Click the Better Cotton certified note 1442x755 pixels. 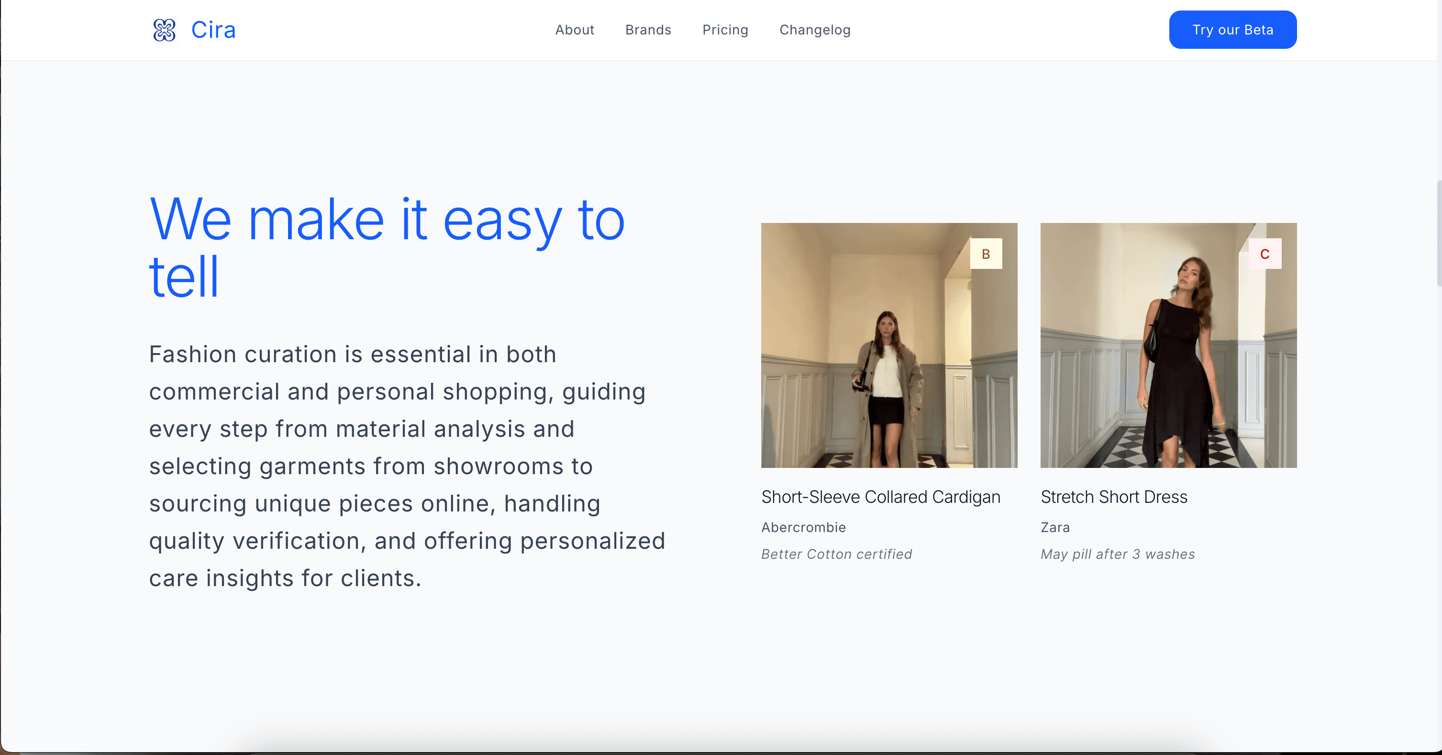(x=836, y=554)
